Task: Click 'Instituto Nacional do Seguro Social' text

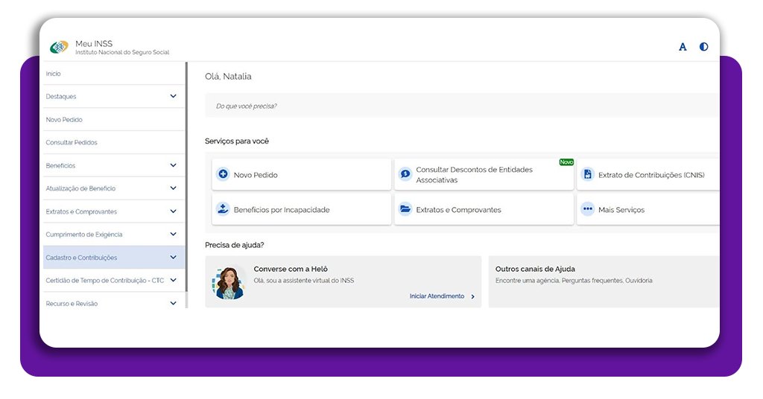Action: click(x=122, y=53)
